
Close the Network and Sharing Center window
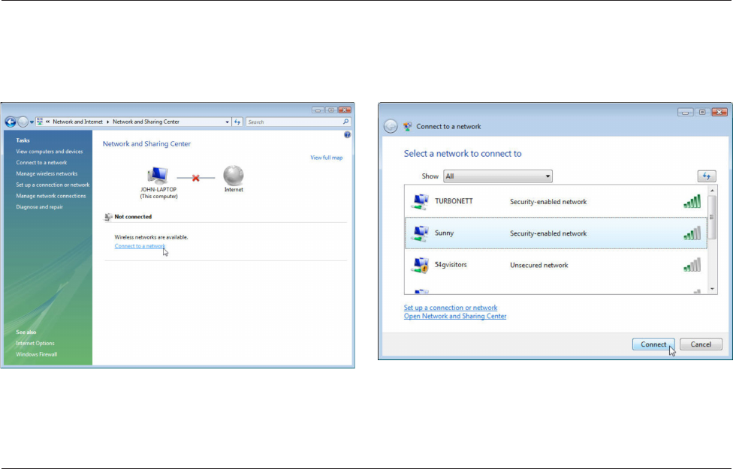click(345, 110)
